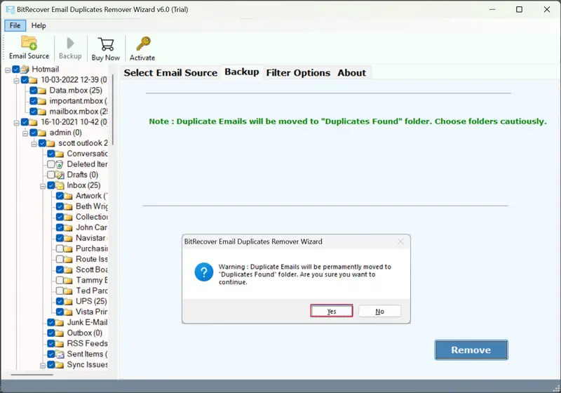This screenshot has width=561, height=393.
Task: Select the Outbox folder icon
Action: tap(60, 333)
